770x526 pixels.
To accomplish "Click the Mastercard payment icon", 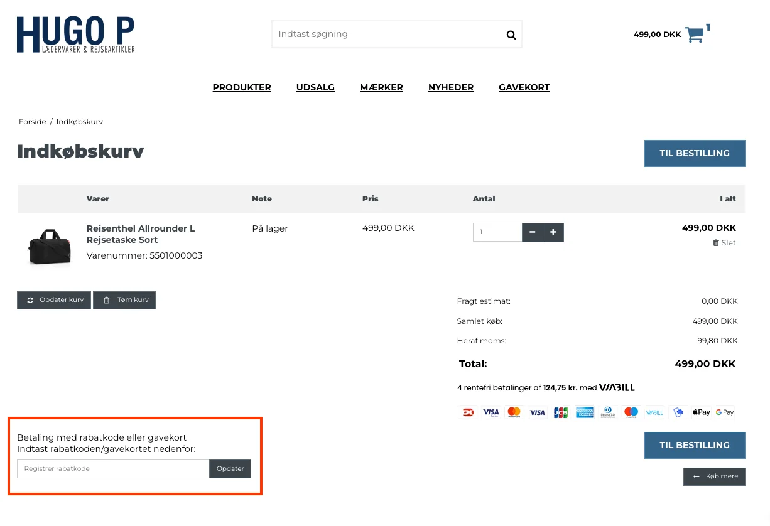I will pos(514,412).
